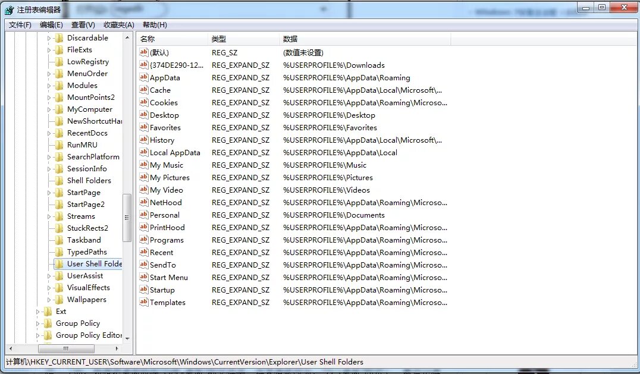Click the tree horizontal scroll left arrow
Viewport: 640px width, 374px height.
click(x=11, y=348)
